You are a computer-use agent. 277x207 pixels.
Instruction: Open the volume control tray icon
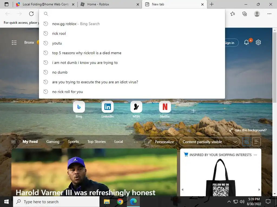click(242, 202)
